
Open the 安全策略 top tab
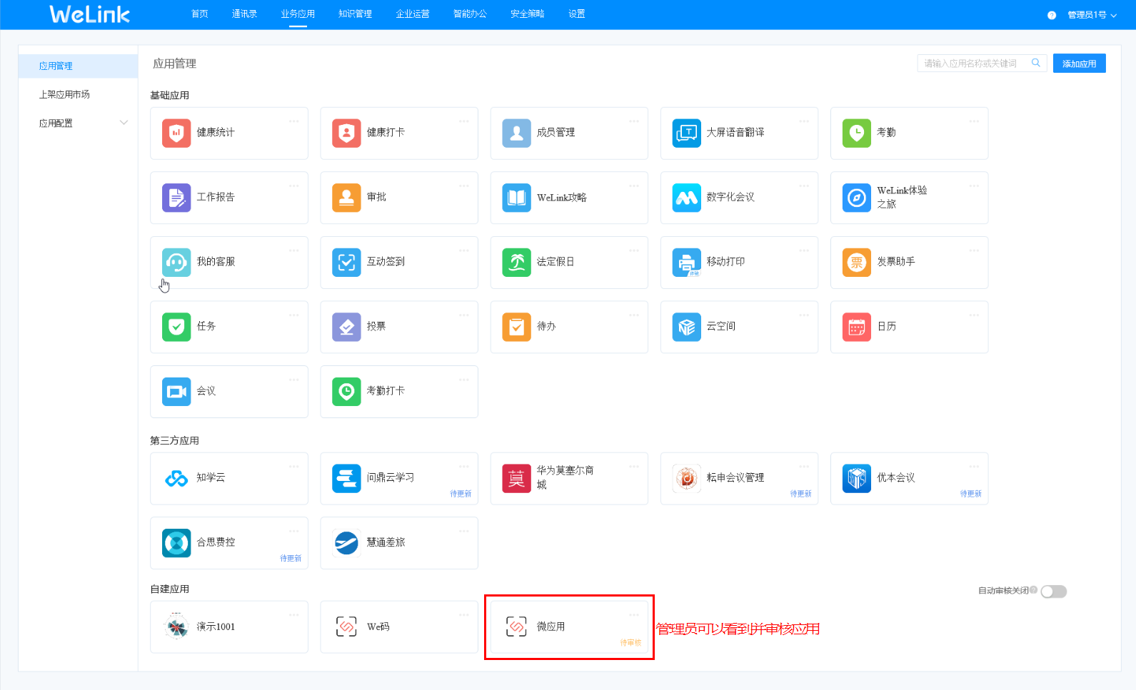point(527,14)
